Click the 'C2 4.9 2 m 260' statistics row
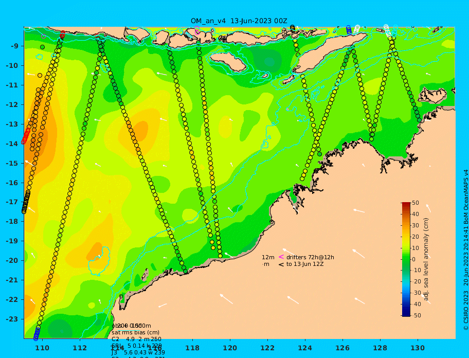The height and width of the screenshot is (358, 469). pos(136,339)
